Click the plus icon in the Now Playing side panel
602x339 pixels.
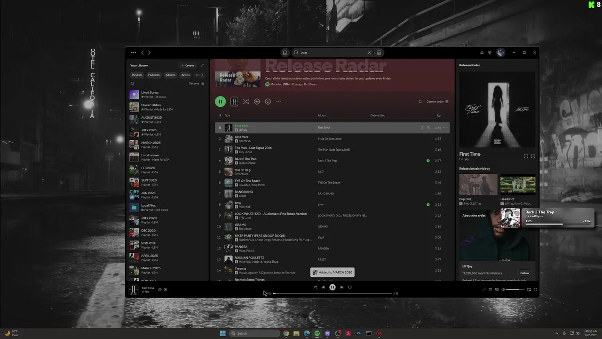pyautogui.click(x=533, y=156)
